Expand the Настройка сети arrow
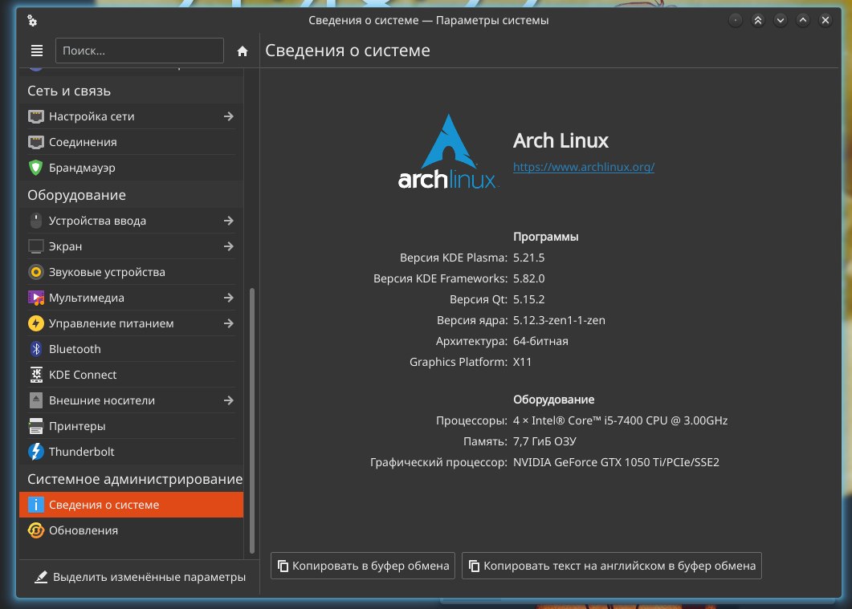 coord(229,116)
